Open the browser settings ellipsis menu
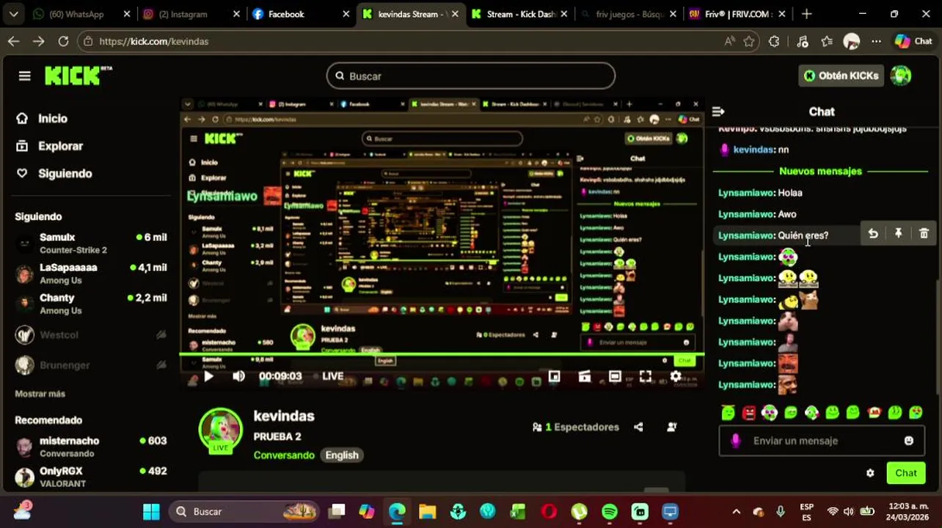The width and height of the screenshot is (942, 528). coord(876,42)
